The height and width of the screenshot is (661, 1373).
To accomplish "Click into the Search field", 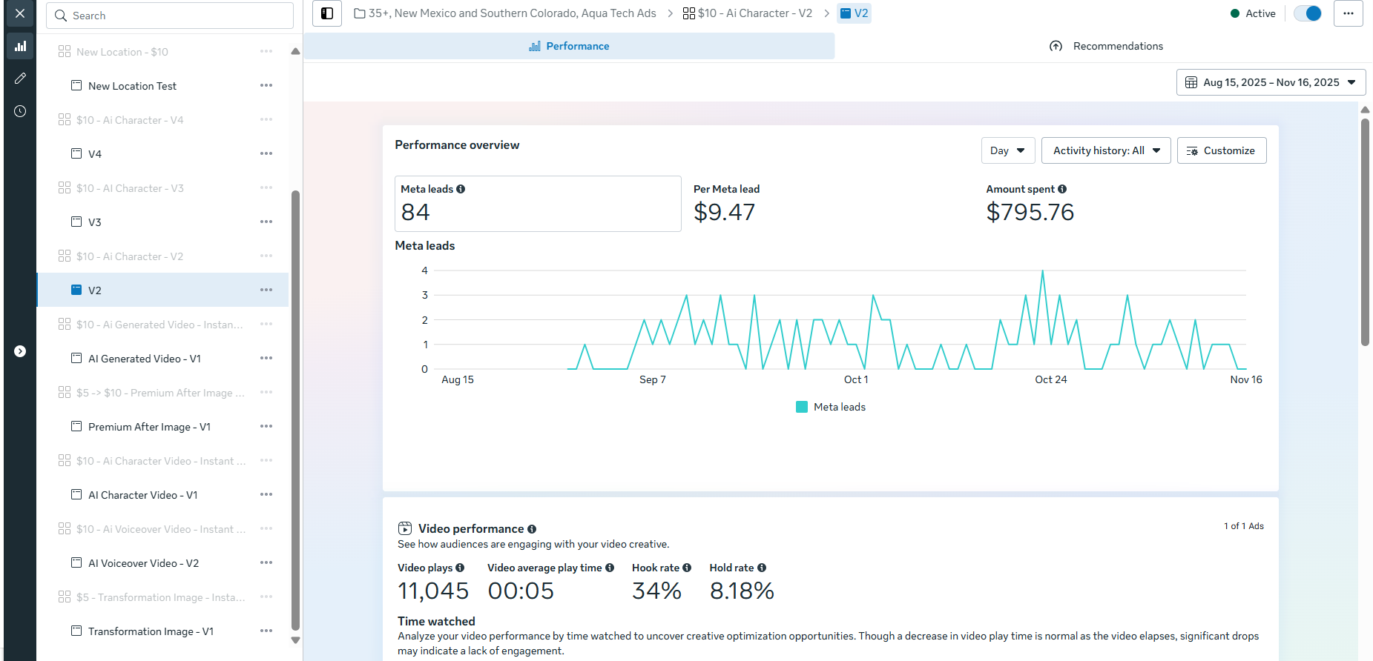I will coord(171,16).
